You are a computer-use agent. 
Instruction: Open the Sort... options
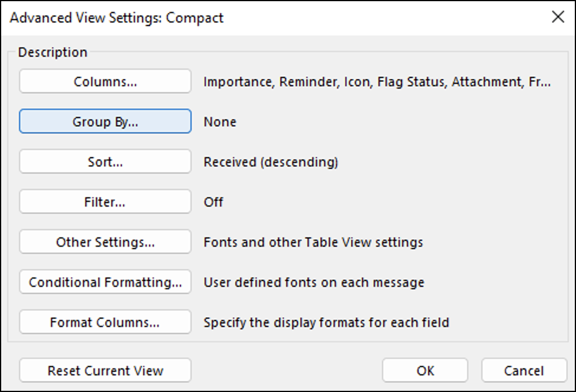pos(105,161)
